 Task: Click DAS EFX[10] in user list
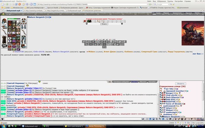pos(173,100)
